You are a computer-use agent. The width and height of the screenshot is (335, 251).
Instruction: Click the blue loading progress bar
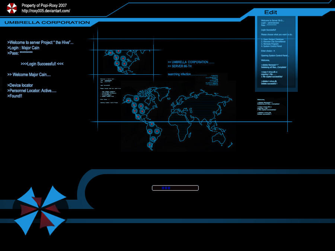pos(175,188)
